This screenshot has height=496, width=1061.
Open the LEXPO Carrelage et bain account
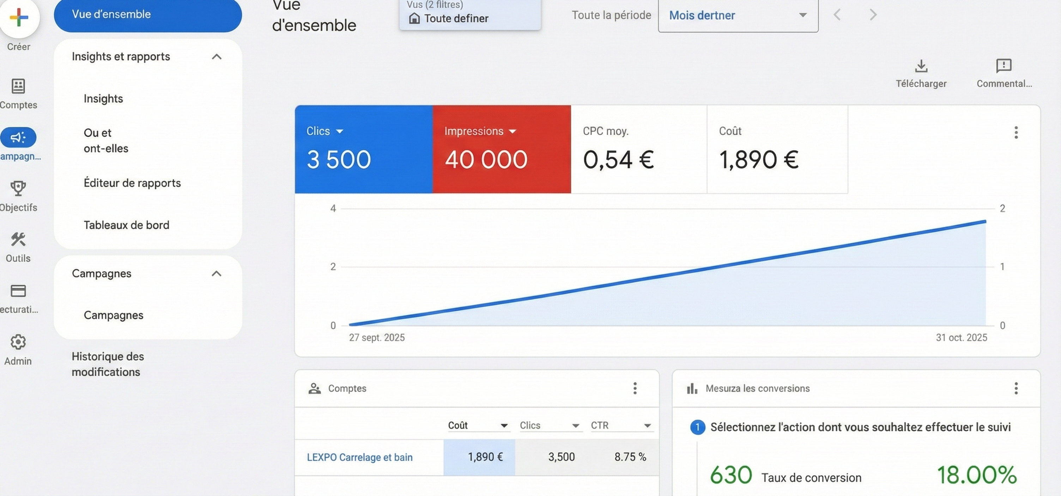(359, 457)
